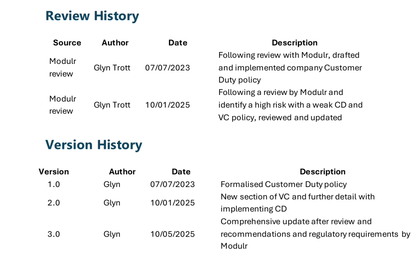Click 'Formalised Customer Duty policy' description
The height and width of the screenshot is (264, 420).
283,184
